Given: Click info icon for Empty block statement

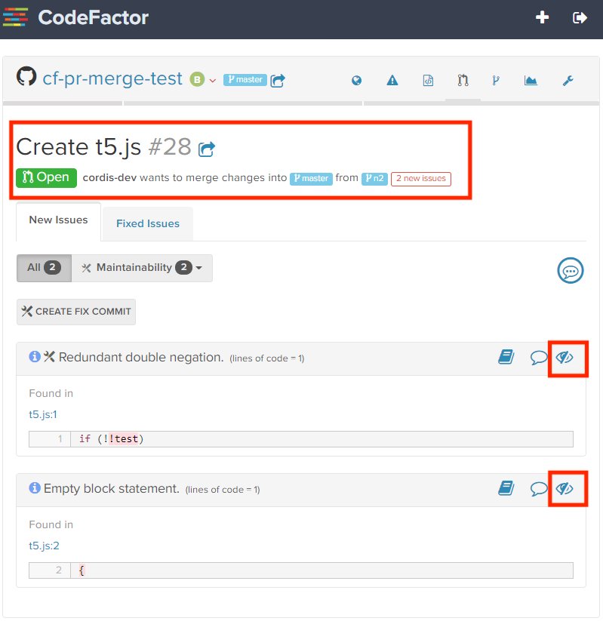Looking at the screenshot, I should click(x=35, y=488).
